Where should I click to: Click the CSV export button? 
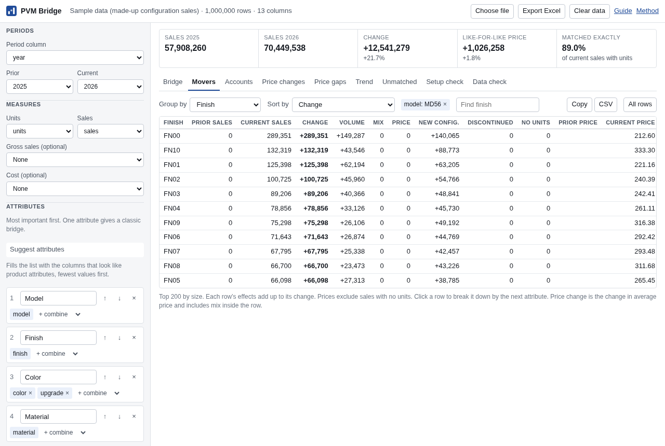click(x=606, y=105)
